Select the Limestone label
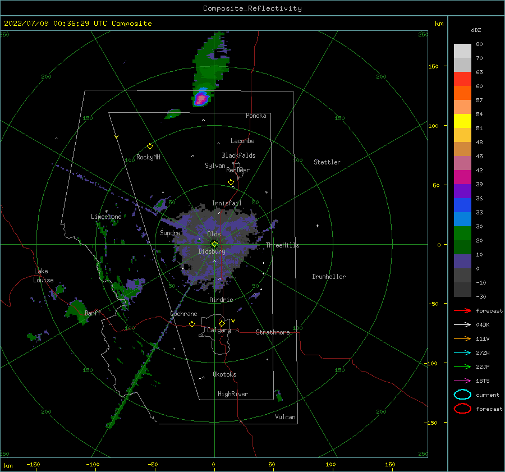Screen dimensions: 505x472 [x=106, y=217]
